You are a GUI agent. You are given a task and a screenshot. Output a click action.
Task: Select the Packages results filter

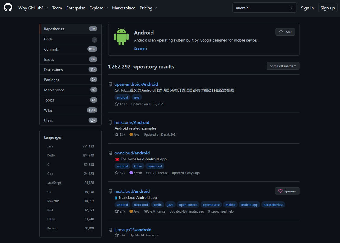coord(71,80)
